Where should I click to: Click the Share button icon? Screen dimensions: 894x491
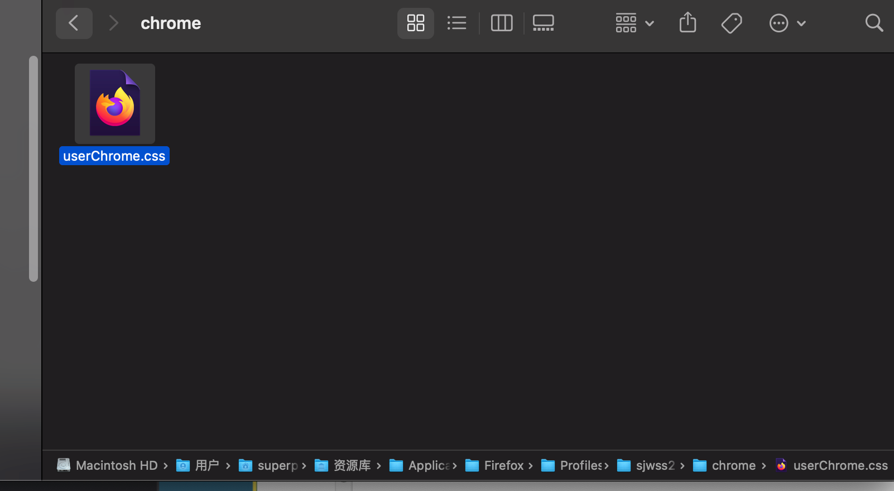[688, 23]
